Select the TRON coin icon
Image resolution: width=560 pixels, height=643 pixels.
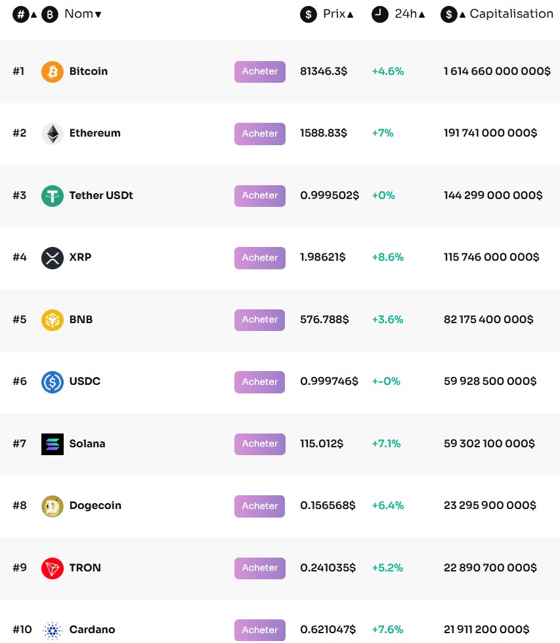[52, 568]
